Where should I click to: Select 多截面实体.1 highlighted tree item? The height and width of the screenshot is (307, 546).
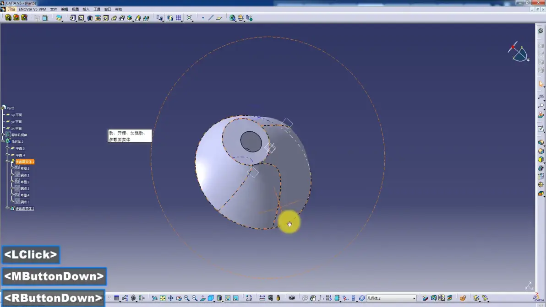coord(25,162)
